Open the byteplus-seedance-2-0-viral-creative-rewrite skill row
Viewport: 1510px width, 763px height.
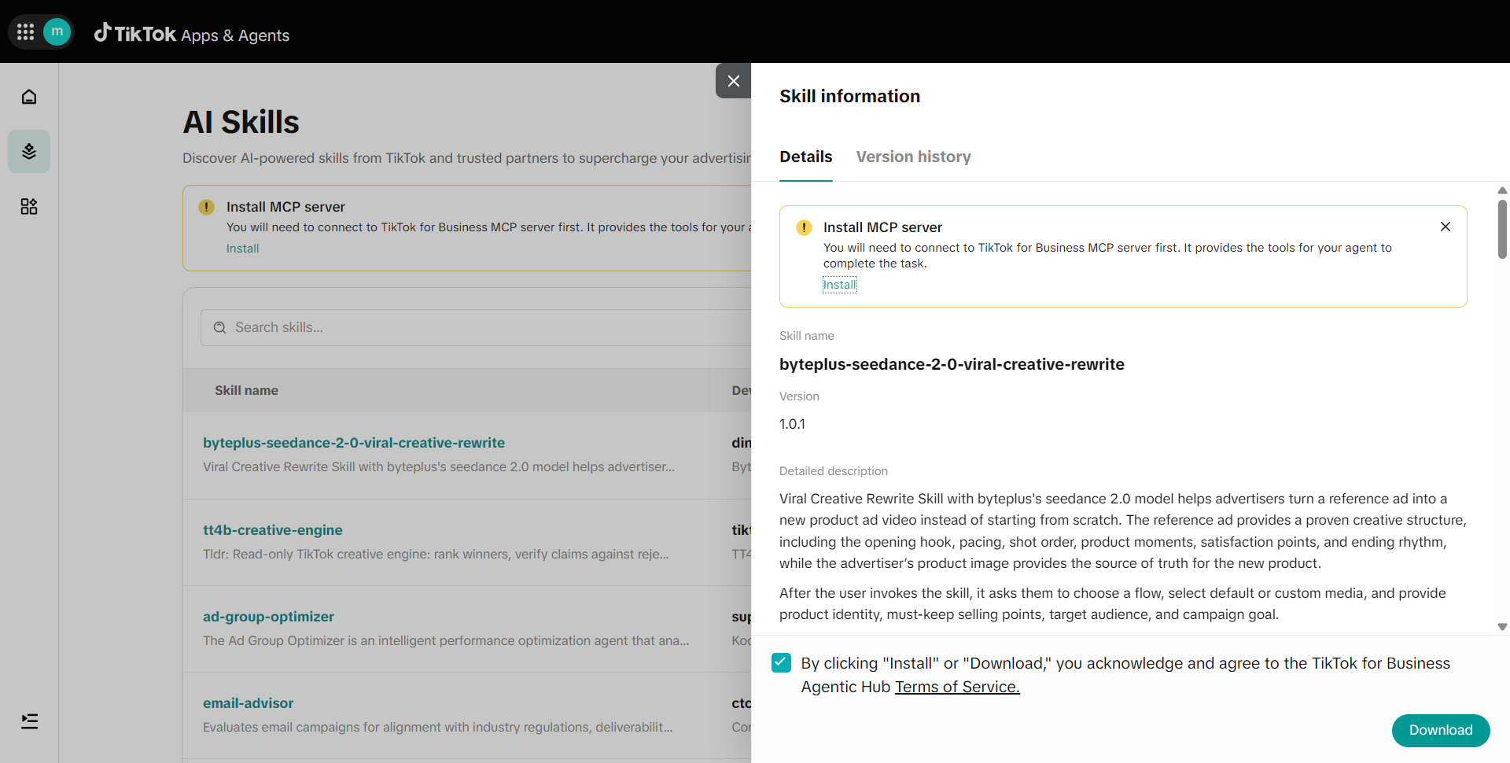pyautogui.click(x=354, y=443)
